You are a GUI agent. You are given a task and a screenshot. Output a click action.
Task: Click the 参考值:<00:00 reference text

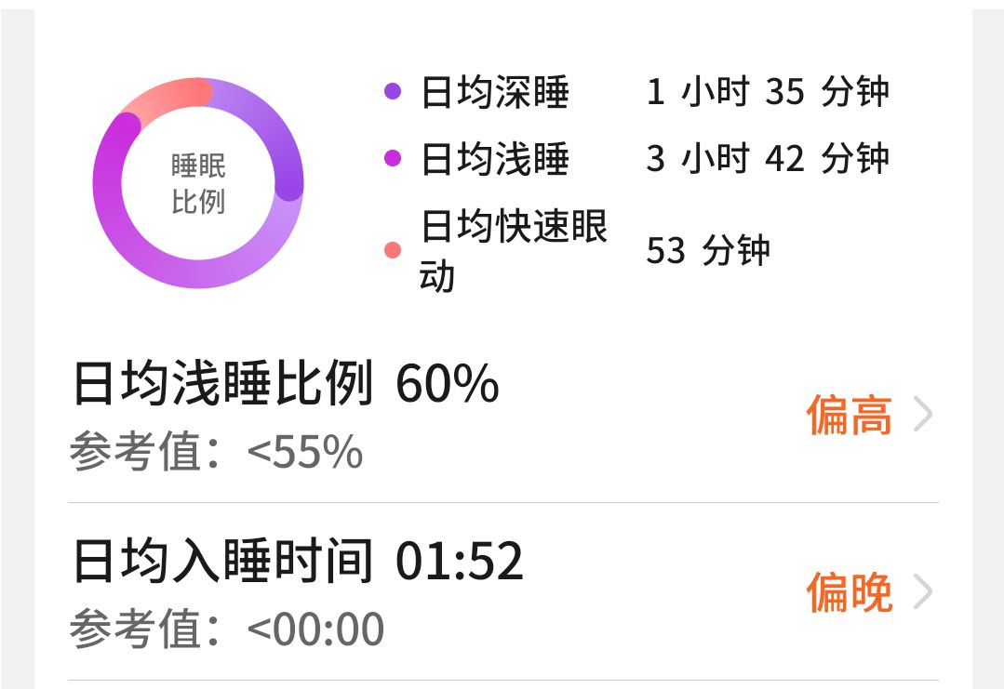coord(226,629)
